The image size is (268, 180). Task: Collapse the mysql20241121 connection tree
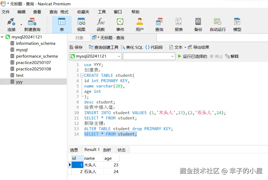point(2,37)
